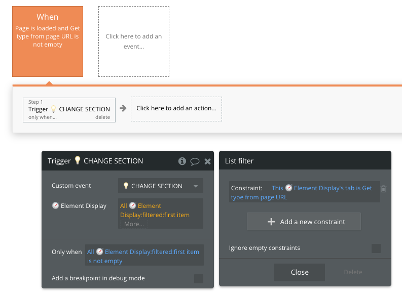Select the Page is loaded event block
402x298 pixels.
pyautogui.click(x=48, y=41)
